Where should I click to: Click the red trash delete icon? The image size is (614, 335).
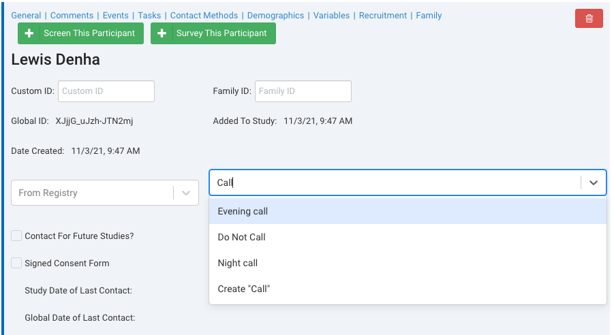(589, 18)
